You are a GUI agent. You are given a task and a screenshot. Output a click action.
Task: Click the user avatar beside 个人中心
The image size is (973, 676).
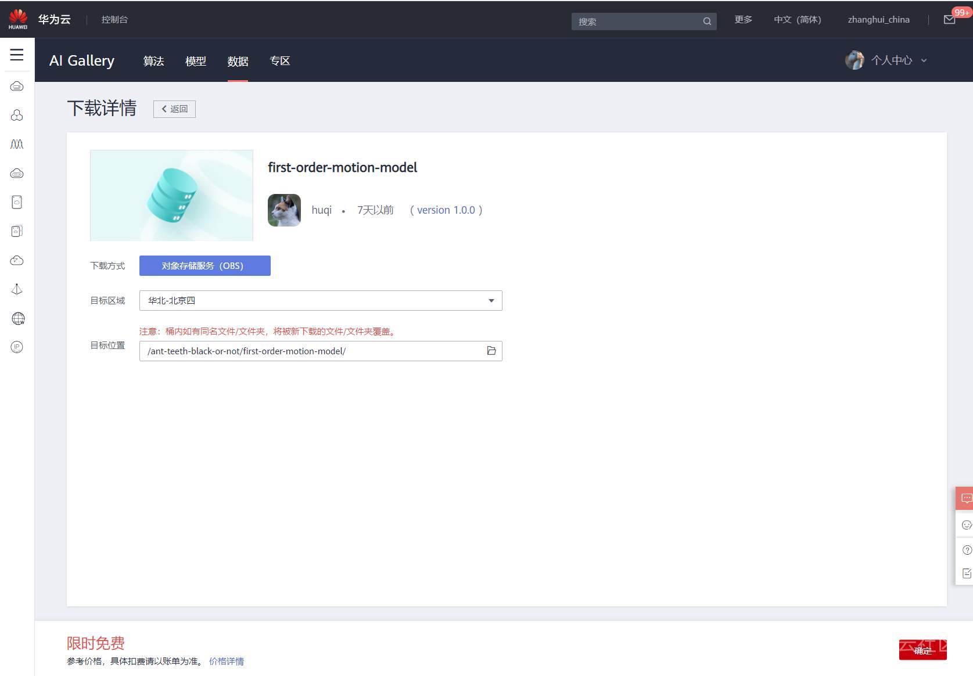coord(854,60)
